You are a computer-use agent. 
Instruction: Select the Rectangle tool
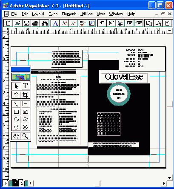tap(16, 112)
